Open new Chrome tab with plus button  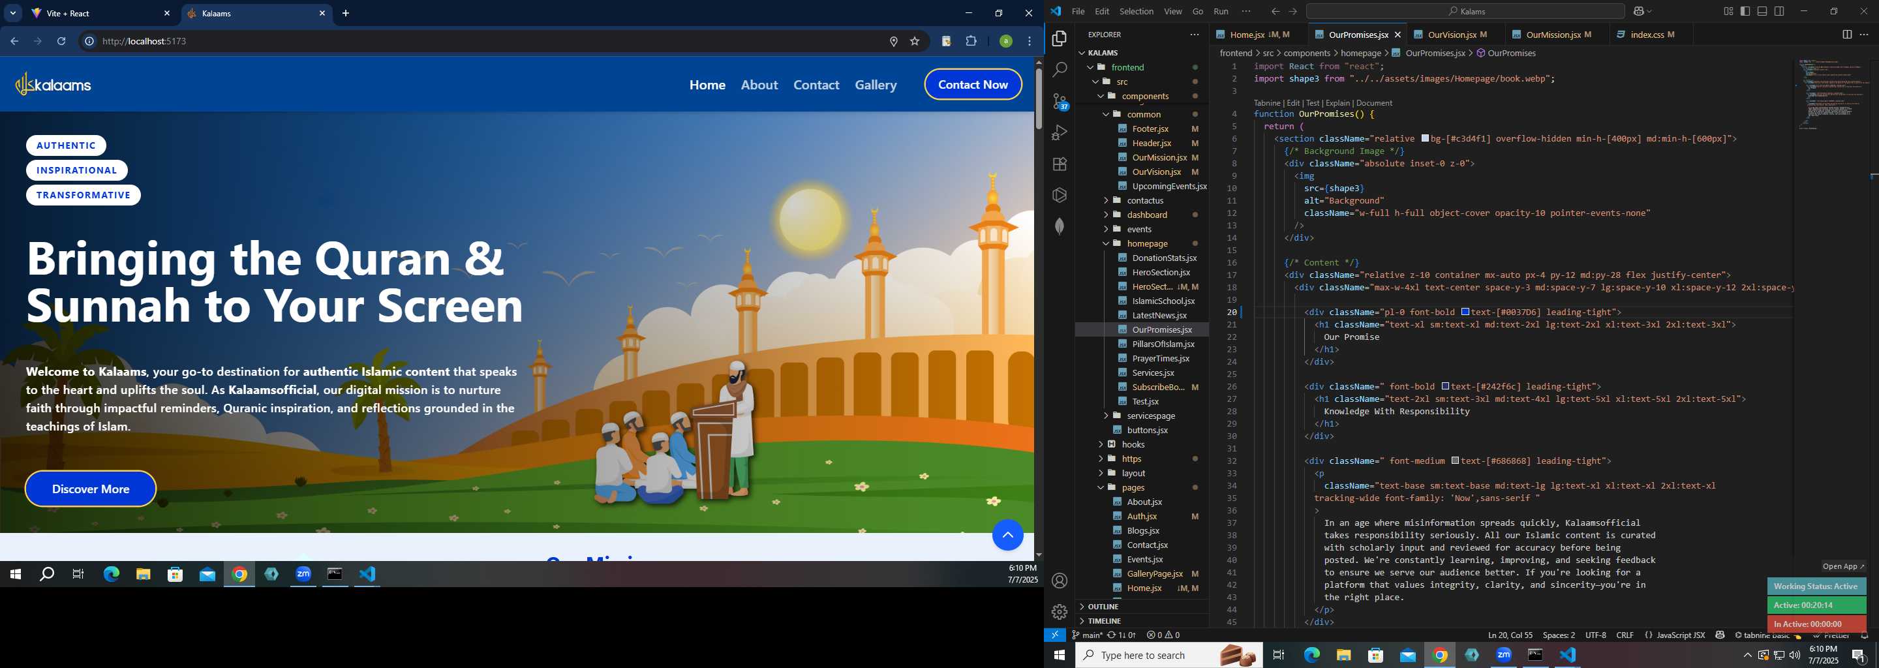[x=346, y=13]
